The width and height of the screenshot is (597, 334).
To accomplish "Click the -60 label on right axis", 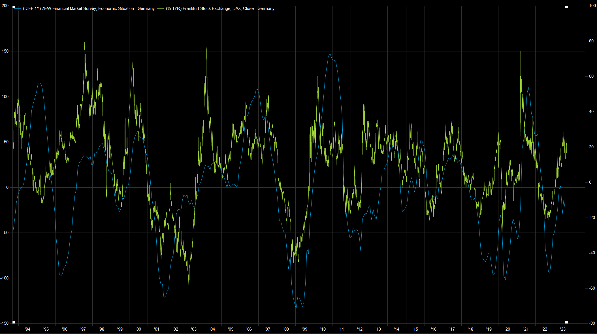I will [x=591, y=288].
